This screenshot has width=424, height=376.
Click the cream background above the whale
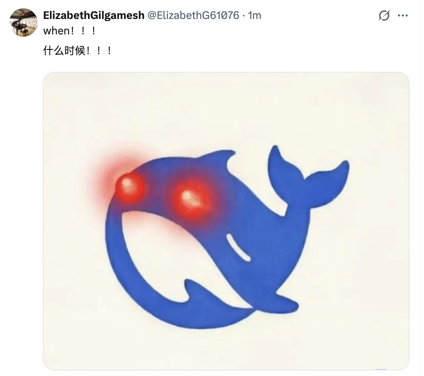click(226, 108)
